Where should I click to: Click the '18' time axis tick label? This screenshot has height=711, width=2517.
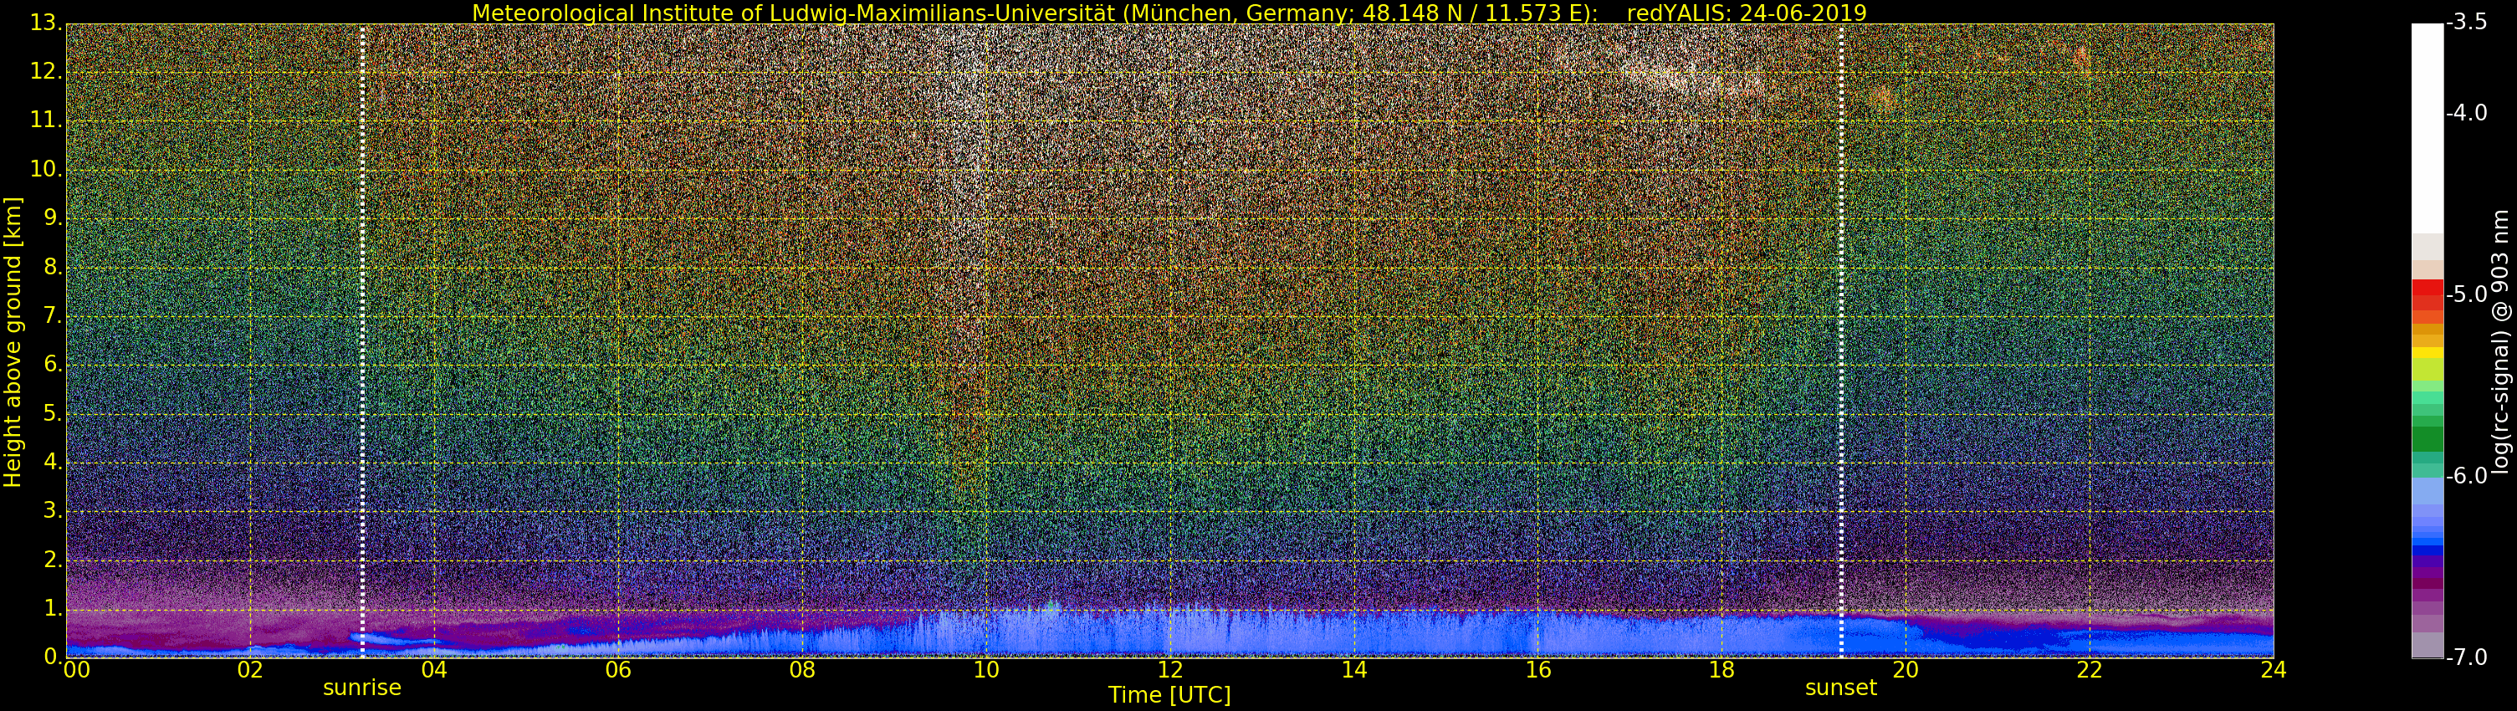coord(1721,670)
